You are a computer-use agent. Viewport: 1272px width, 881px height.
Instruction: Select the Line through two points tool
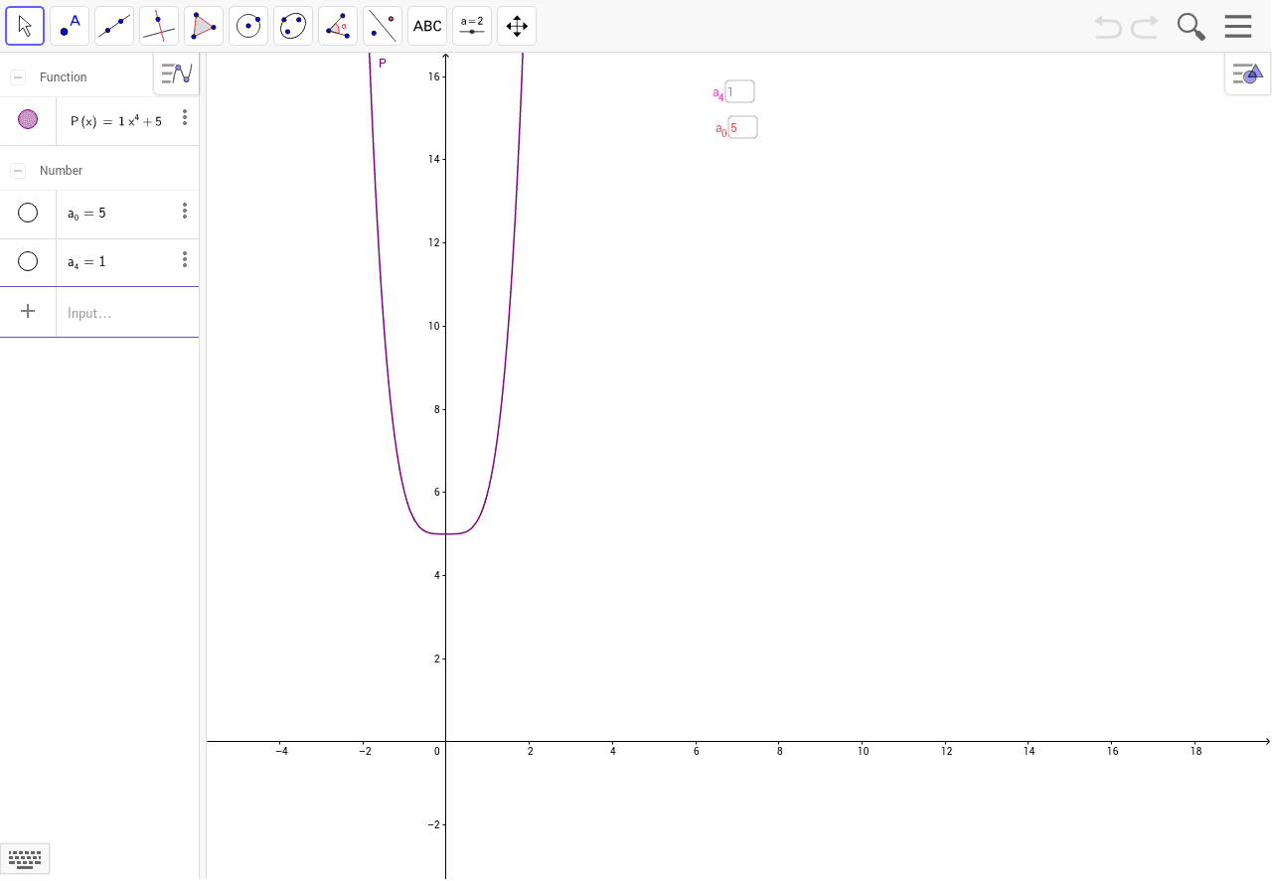[x=114, y=26]
